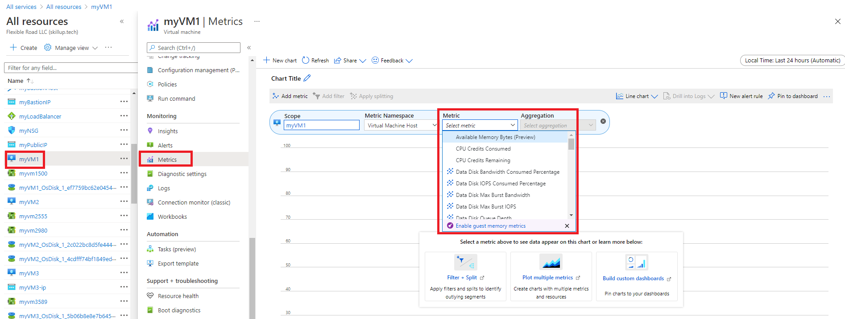The image size is (845, 319).
Task: Select myVM1 in the resources list
Action: (29, 159)
